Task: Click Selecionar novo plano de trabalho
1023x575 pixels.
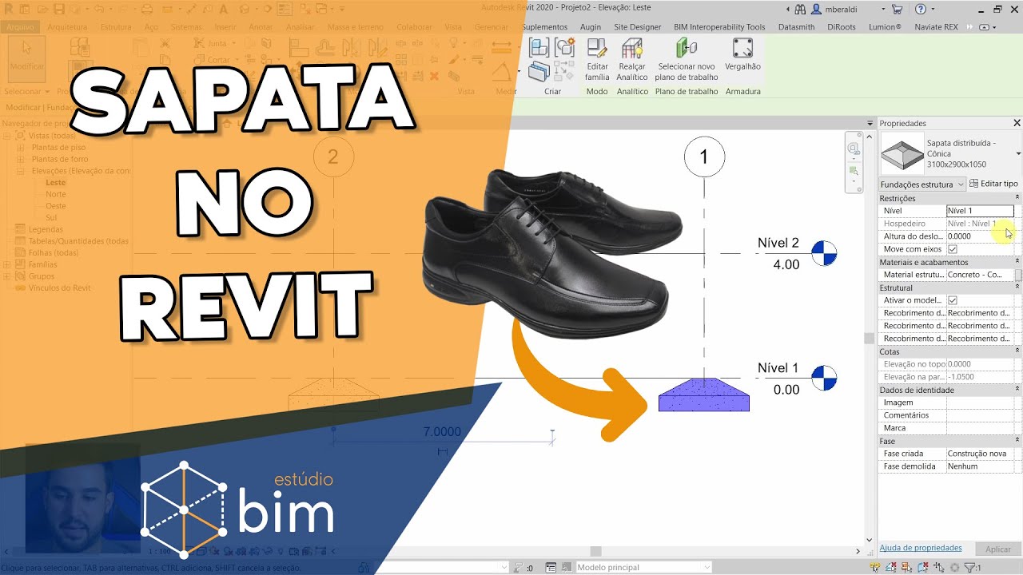Action: pos(687,59)
